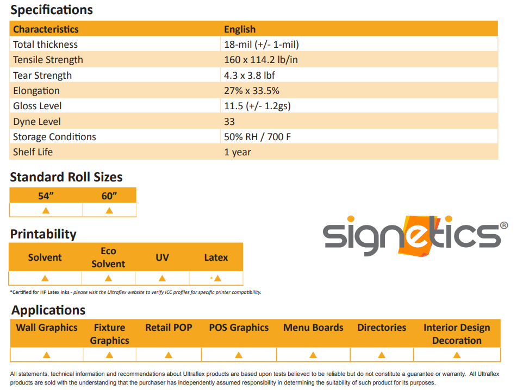Click the triangle marker under the 54" roll size
This screenshot has height=390, width=529.
(x=46, y=211)
